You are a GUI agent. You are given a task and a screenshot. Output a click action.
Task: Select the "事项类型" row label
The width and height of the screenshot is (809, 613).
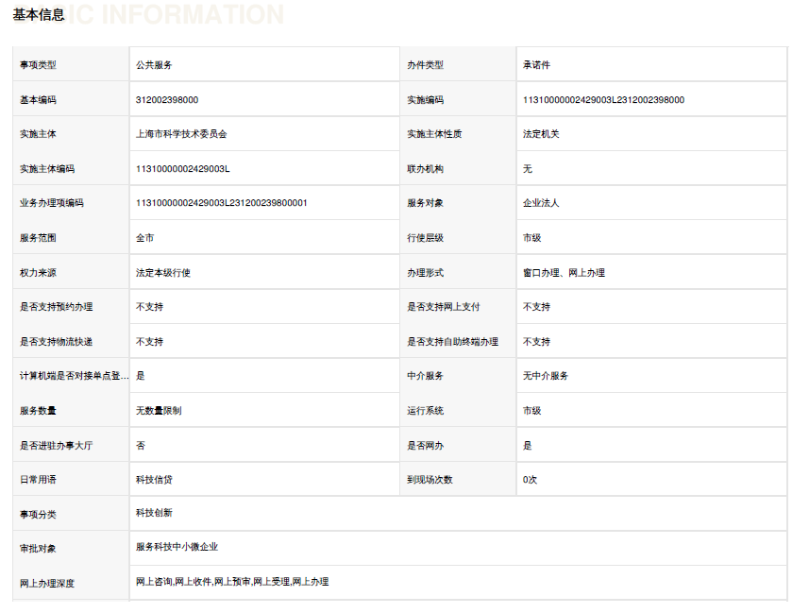coord(38,65)
